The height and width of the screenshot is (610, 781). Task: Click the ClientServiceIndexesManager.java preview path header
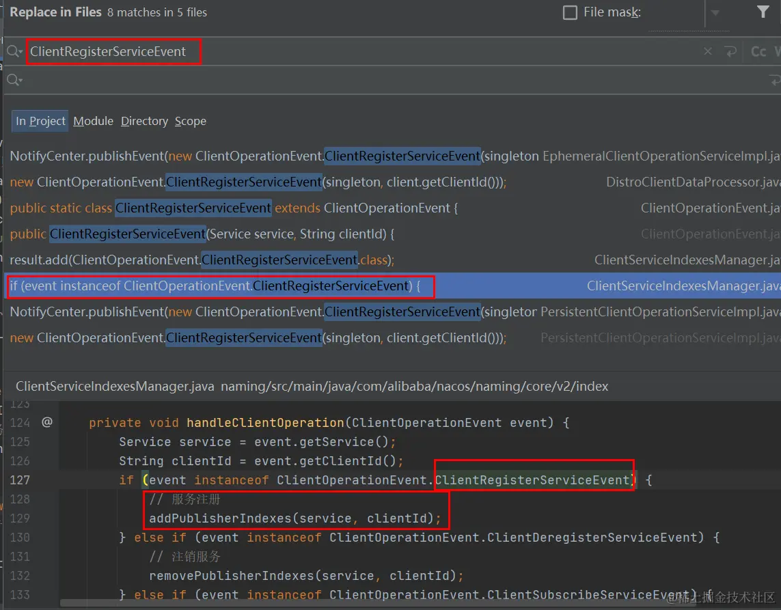pos(312,387)
